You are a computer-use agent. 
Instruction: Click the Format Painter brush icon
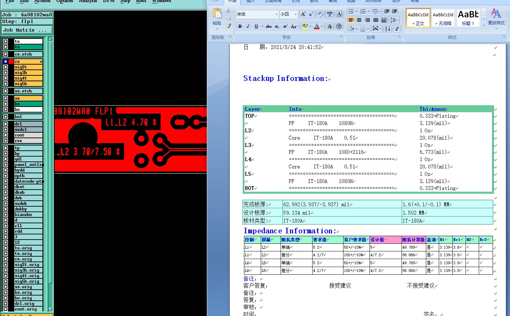[228, 25]
